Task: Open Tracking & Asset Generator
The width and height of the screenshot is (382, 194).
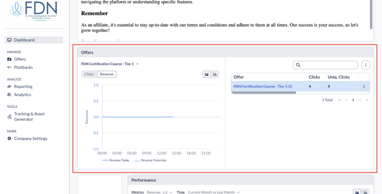Action: [29, 116]
